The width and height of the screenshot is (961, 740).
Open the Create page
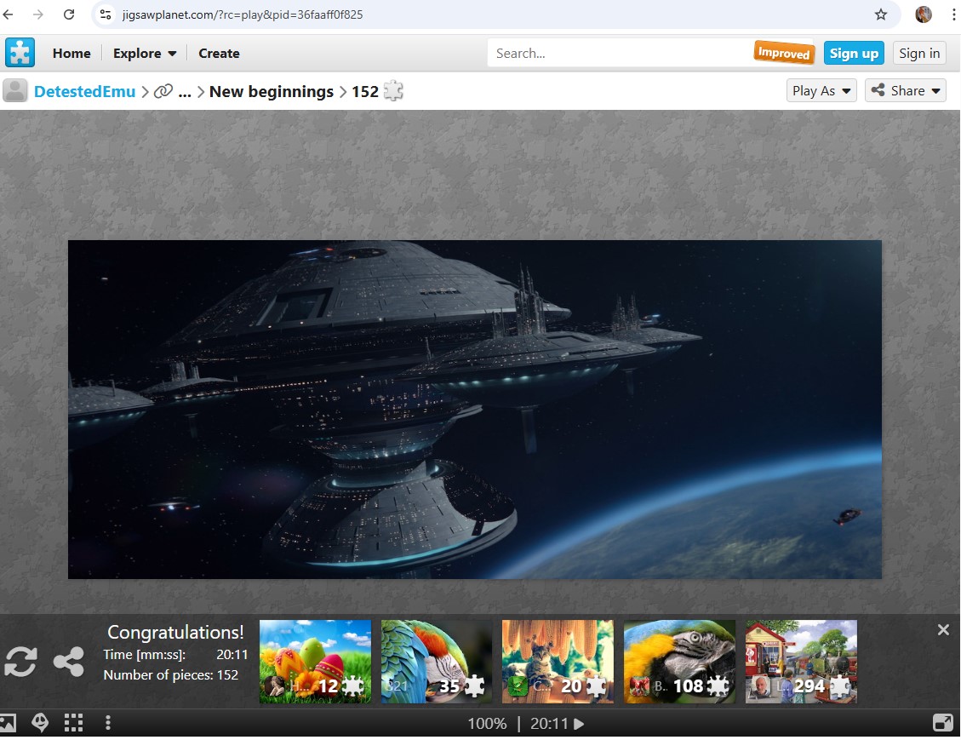(x=219, y=54)
